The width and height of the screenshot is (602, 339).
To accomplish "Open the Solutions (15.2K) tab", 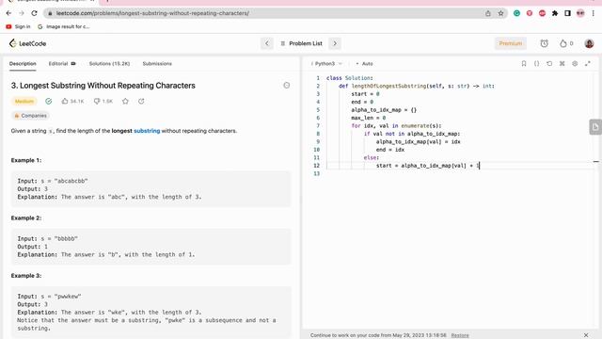I will pyautogui.click(x=109, y=64).
